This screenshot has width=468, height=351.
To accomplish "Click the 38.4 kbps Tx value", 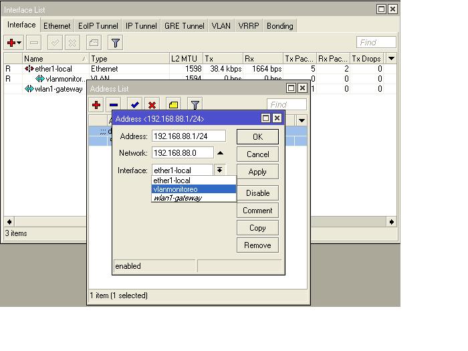I will [226, 69].
